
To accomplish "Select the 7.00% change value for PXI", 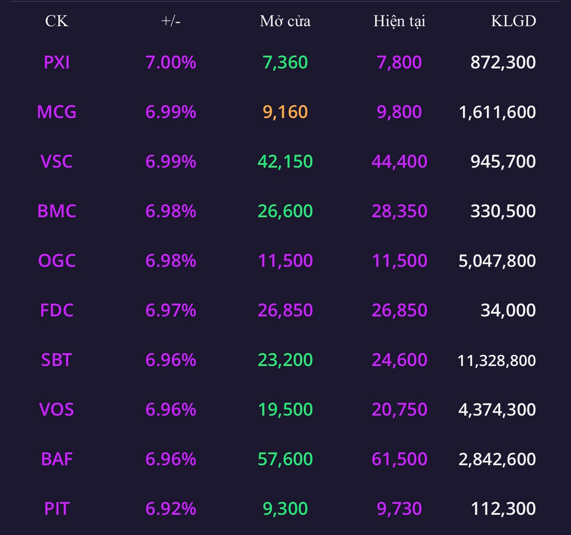I will (171, 62).
